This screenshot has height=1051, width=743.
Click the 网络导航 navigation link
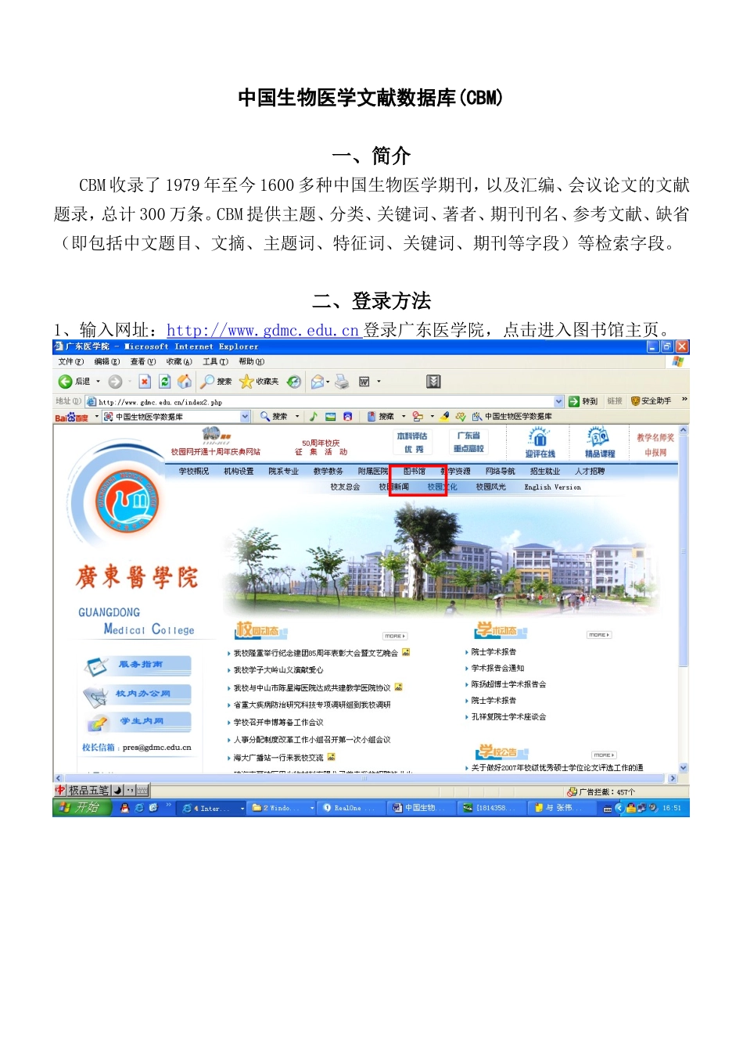pos(501,472)
